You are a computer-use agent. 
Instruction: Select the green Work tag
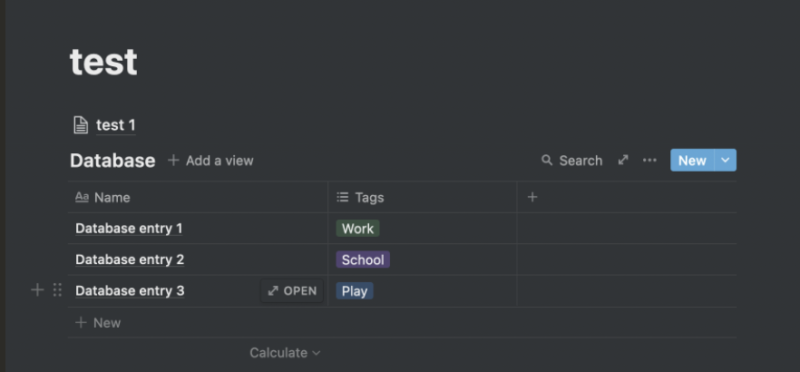click(357, 229)
